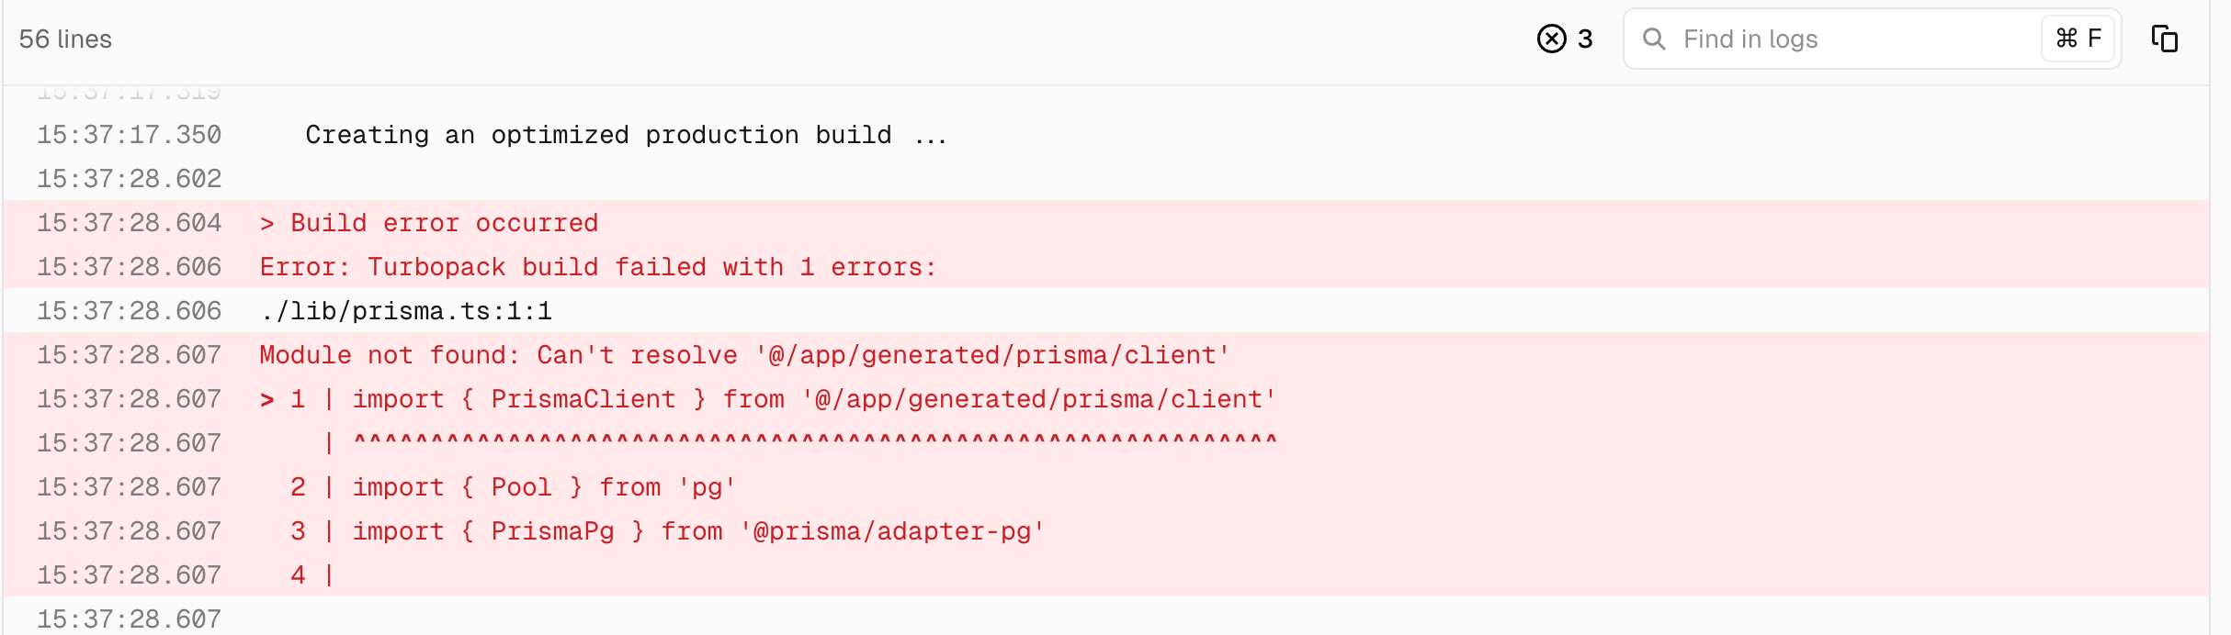Click timestamp 15:37:28.602 on the empty line
2231x635 pixels.
coord(129,179)
